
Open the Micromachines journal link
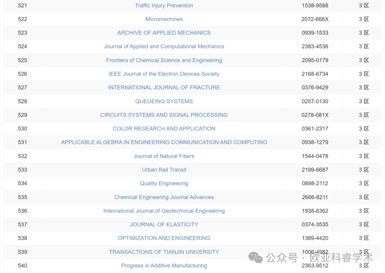point(164,19)
